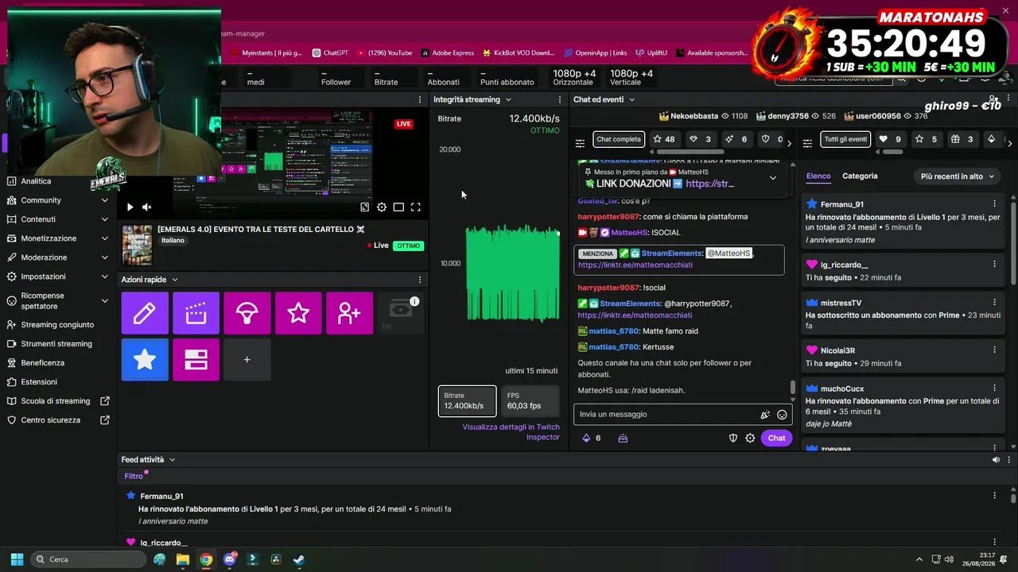
Task: Add a new quick action with plus tile
Action: point(247,360)
